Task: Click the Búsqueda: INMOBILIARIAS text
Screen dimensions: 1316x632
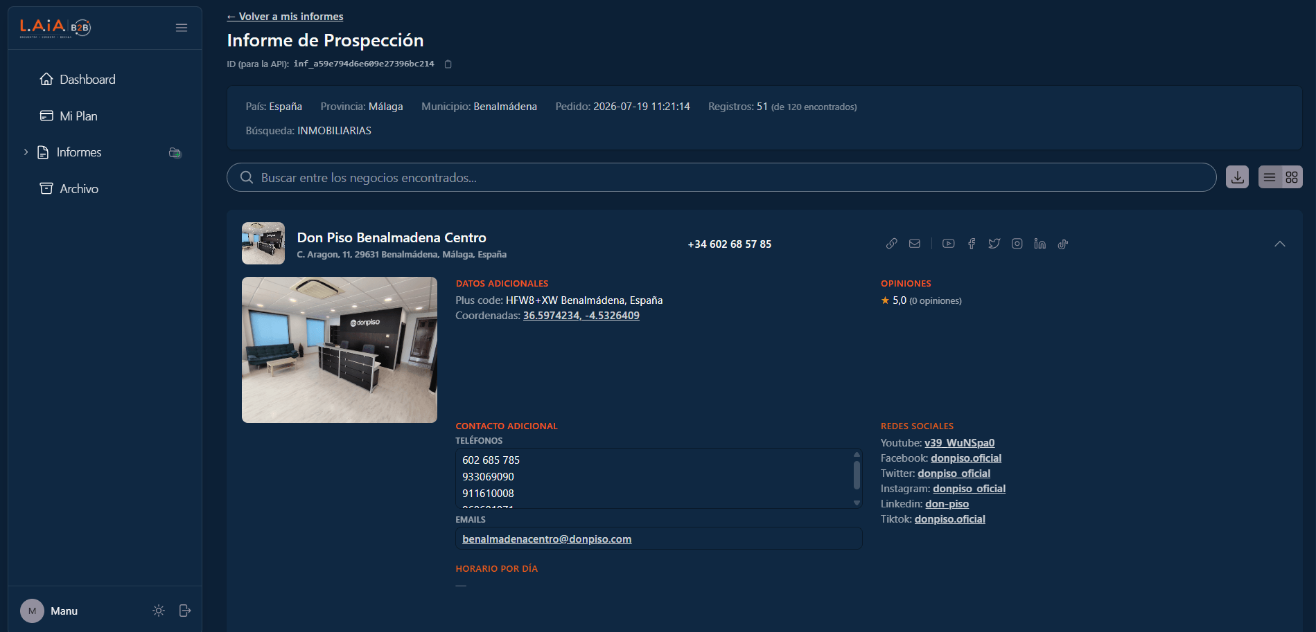Action: (x=308, y=131)
